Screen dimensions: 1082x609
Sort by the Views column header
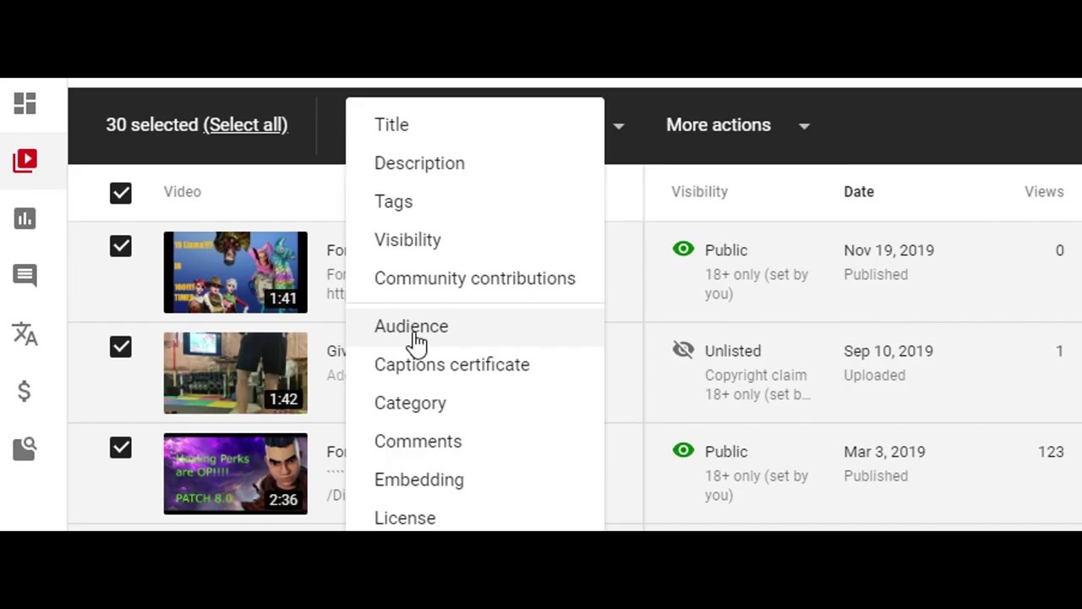(x=1044, y=192)
